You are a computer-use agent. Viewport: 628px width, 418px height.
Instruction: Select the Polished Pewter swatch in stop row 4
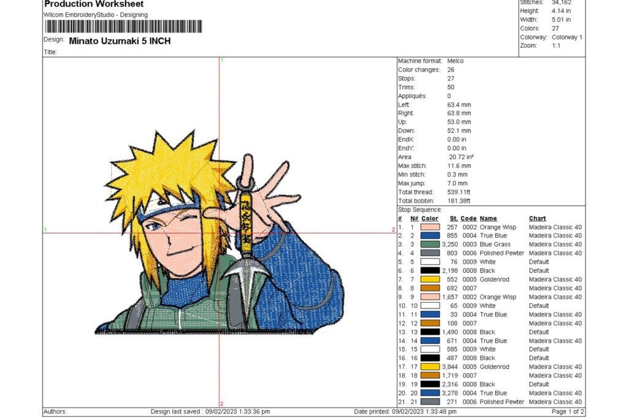[430, 253]
